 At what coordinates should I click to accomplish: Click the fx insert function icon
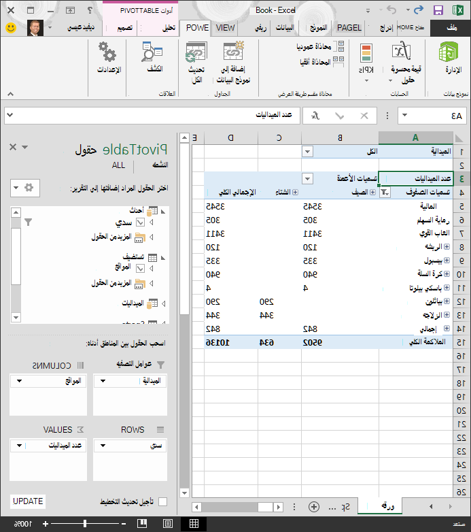315,116
